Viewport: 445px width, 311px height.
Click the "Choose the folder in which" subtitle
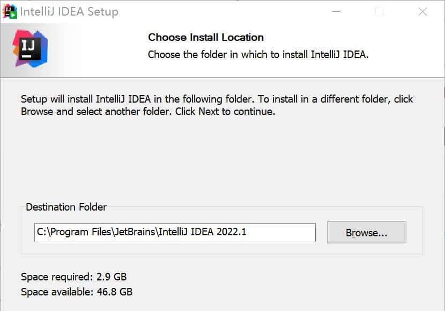point(258,54)
